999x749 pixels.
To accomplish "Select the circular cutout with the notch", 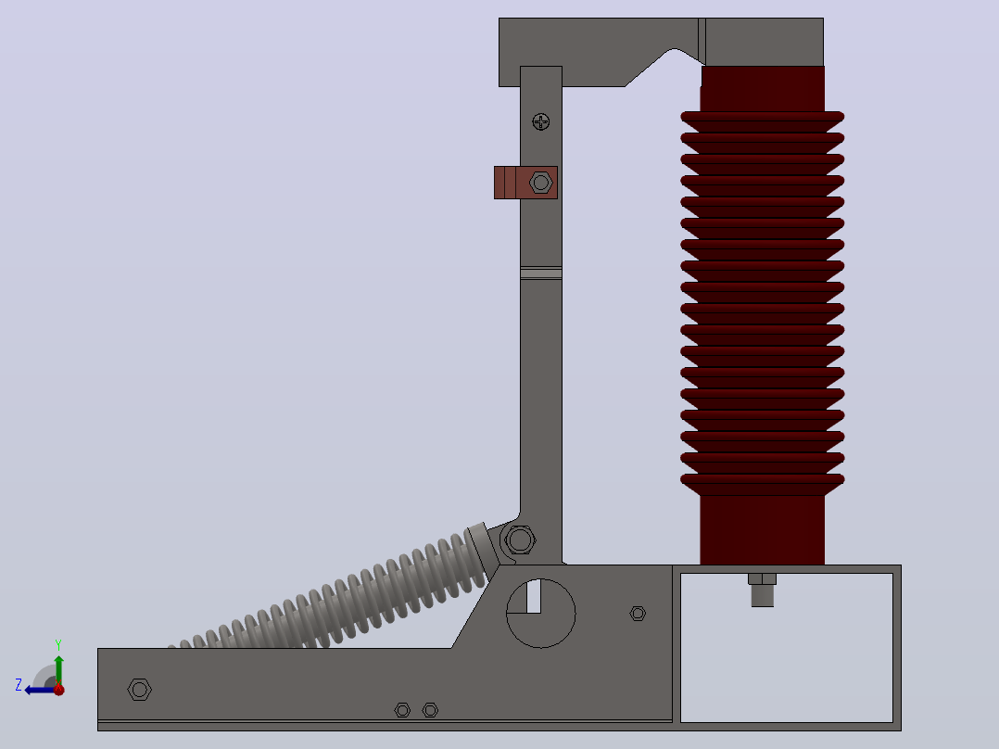I will [x=541, y=614].
